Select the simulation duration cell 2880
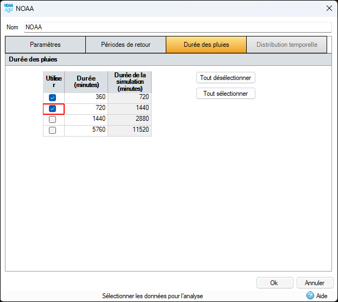338x302 pixels. coord(129,120)
